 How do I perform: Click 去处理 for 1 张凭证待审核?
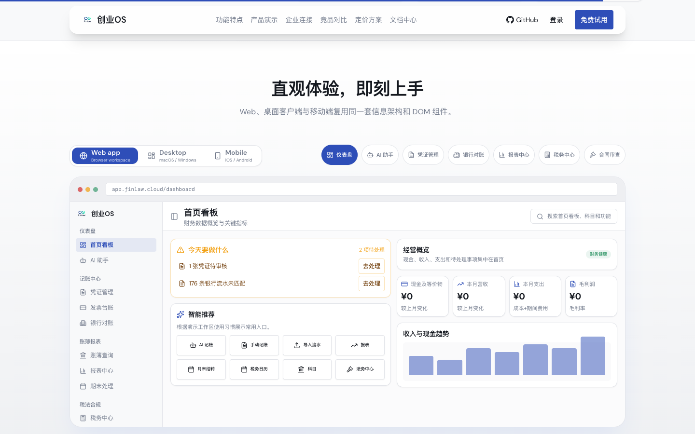(x=372, y=266)
